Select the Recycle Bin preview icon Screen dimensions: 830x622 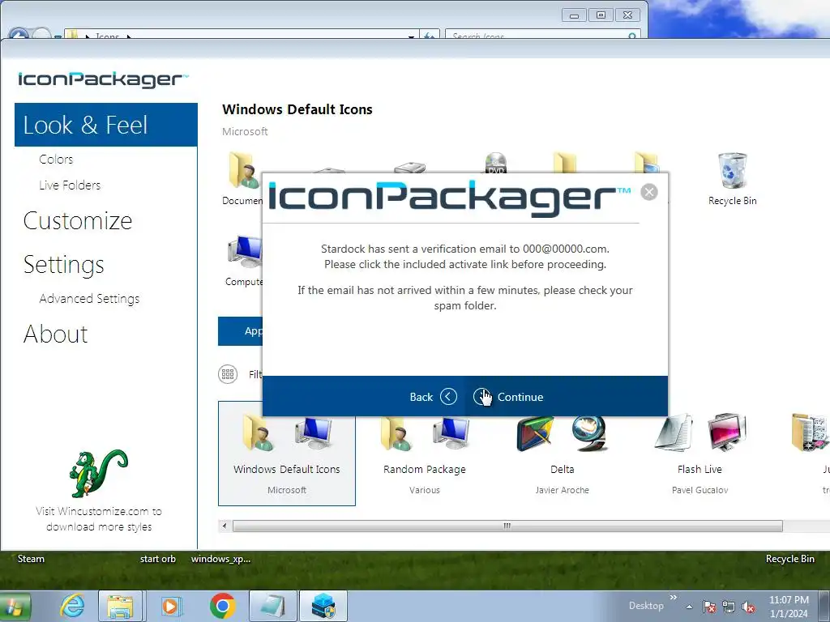732,170
